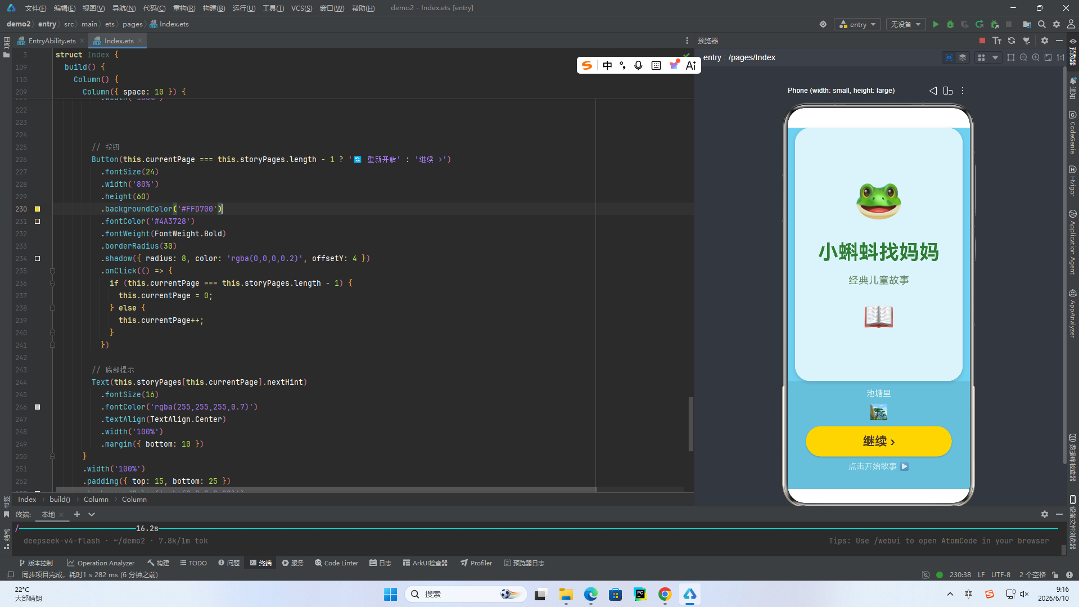
Task: Refresh the previewer with the reload icon
Action: point(1012,41)
